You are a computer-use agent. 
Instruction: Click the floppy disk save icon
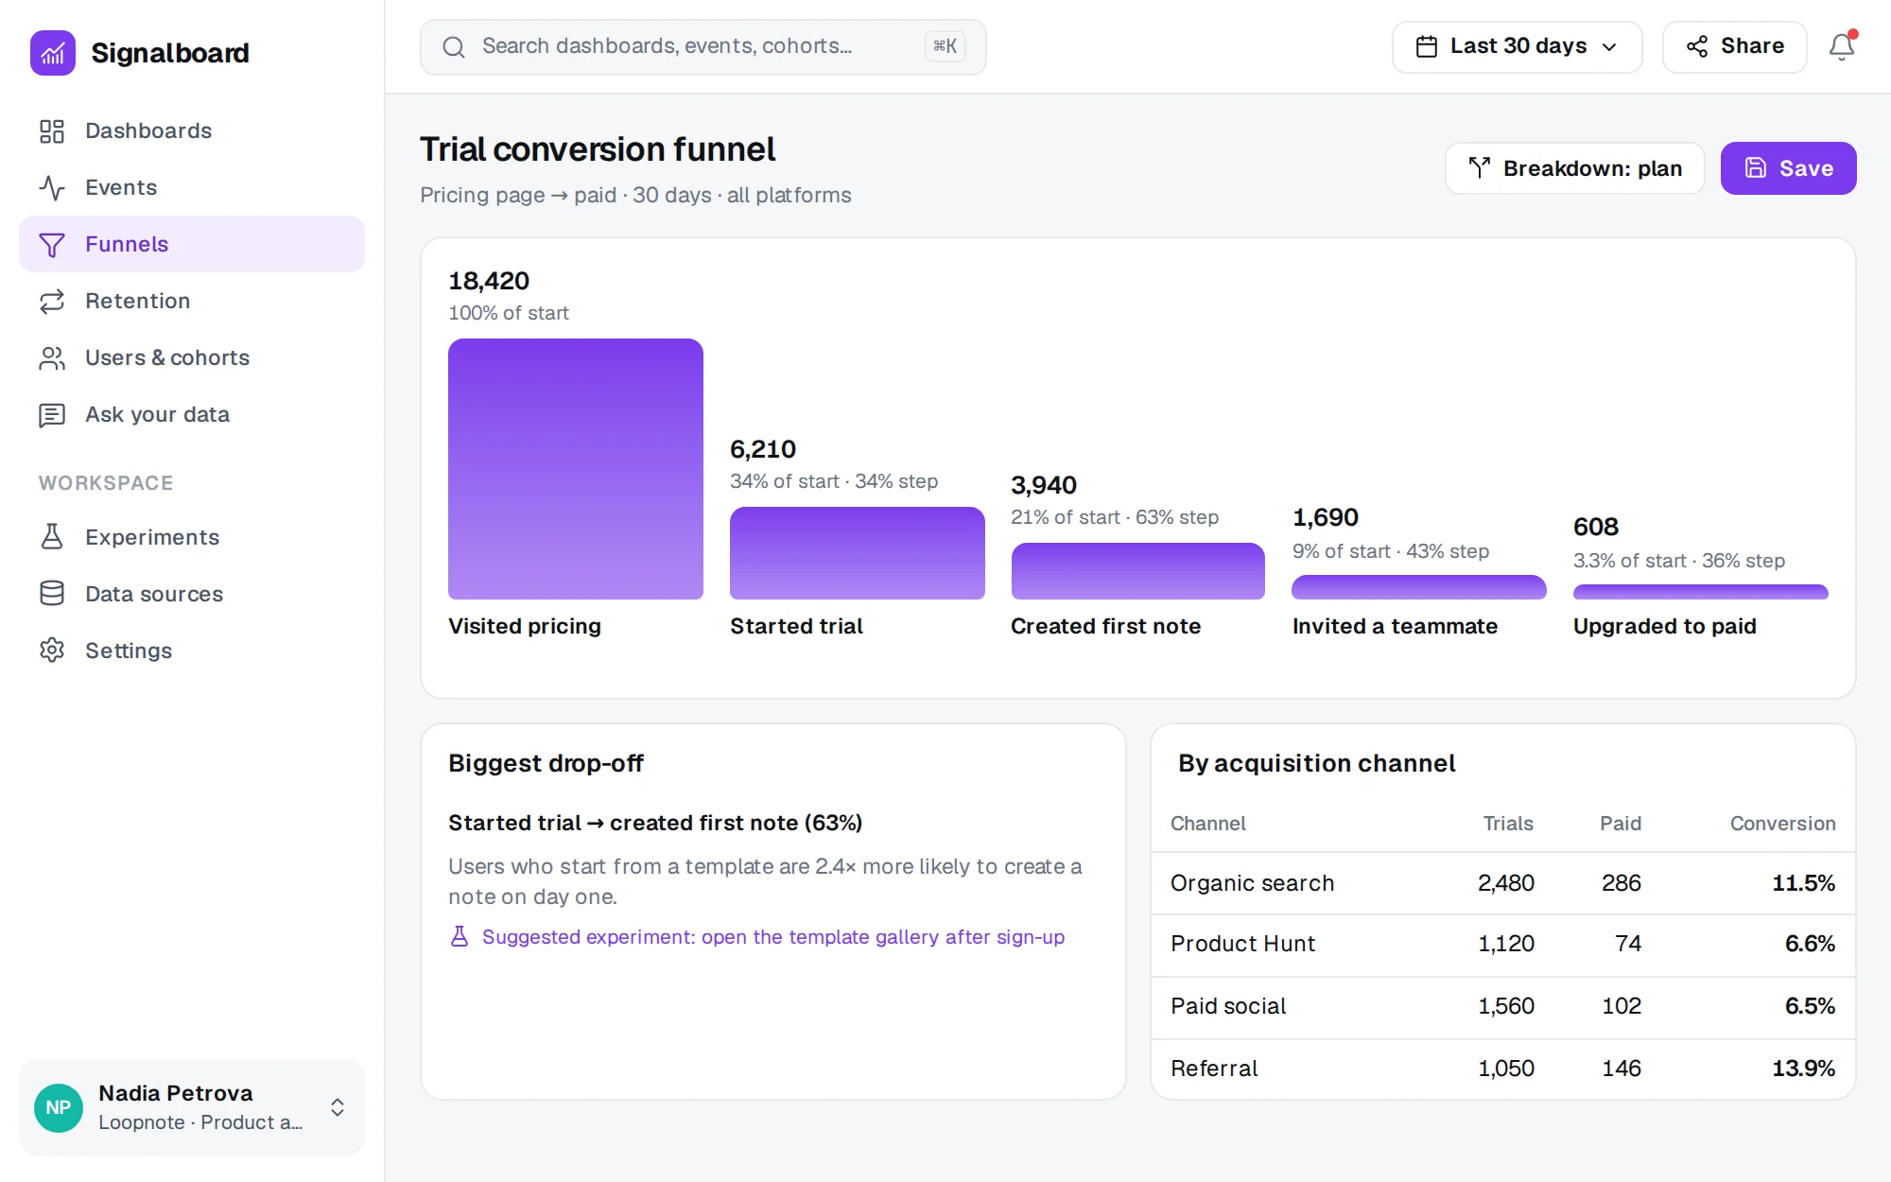click(x=1756, y=168)
